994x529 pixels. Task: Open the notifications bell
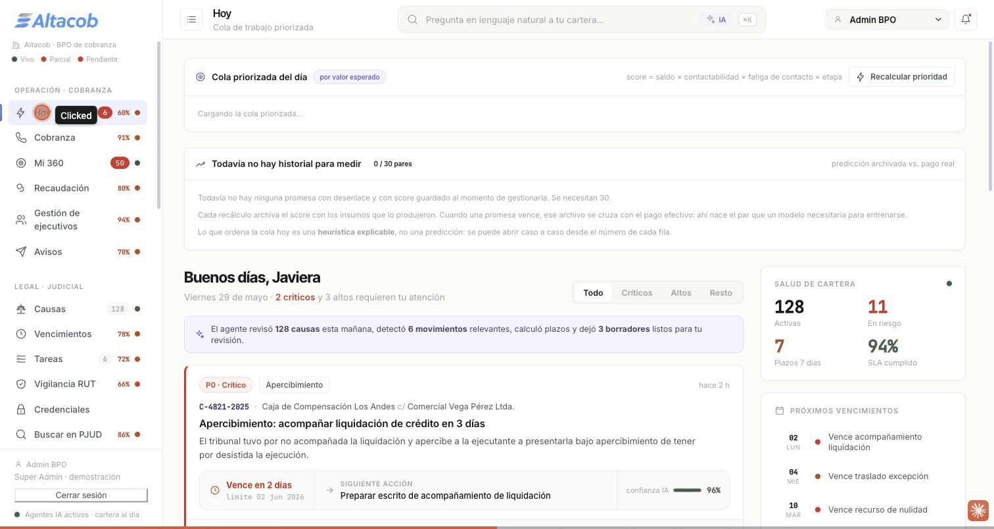click(x=966, y=20)
